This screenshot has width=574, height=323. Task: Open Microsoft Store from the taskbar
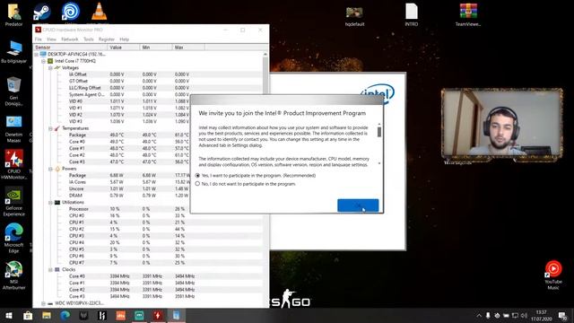pos(28,315)
